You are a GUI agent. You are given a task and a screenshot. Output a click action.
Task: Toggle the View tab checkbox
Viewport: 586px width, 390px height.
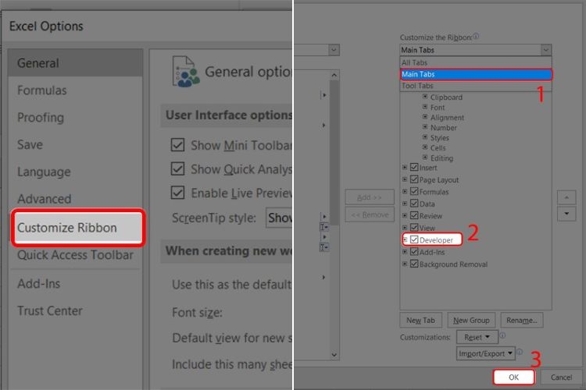point(414,227)
